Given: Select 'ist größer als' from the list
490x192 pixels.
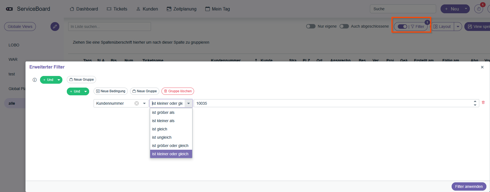Looking at the screenshot, I should 163,112.
